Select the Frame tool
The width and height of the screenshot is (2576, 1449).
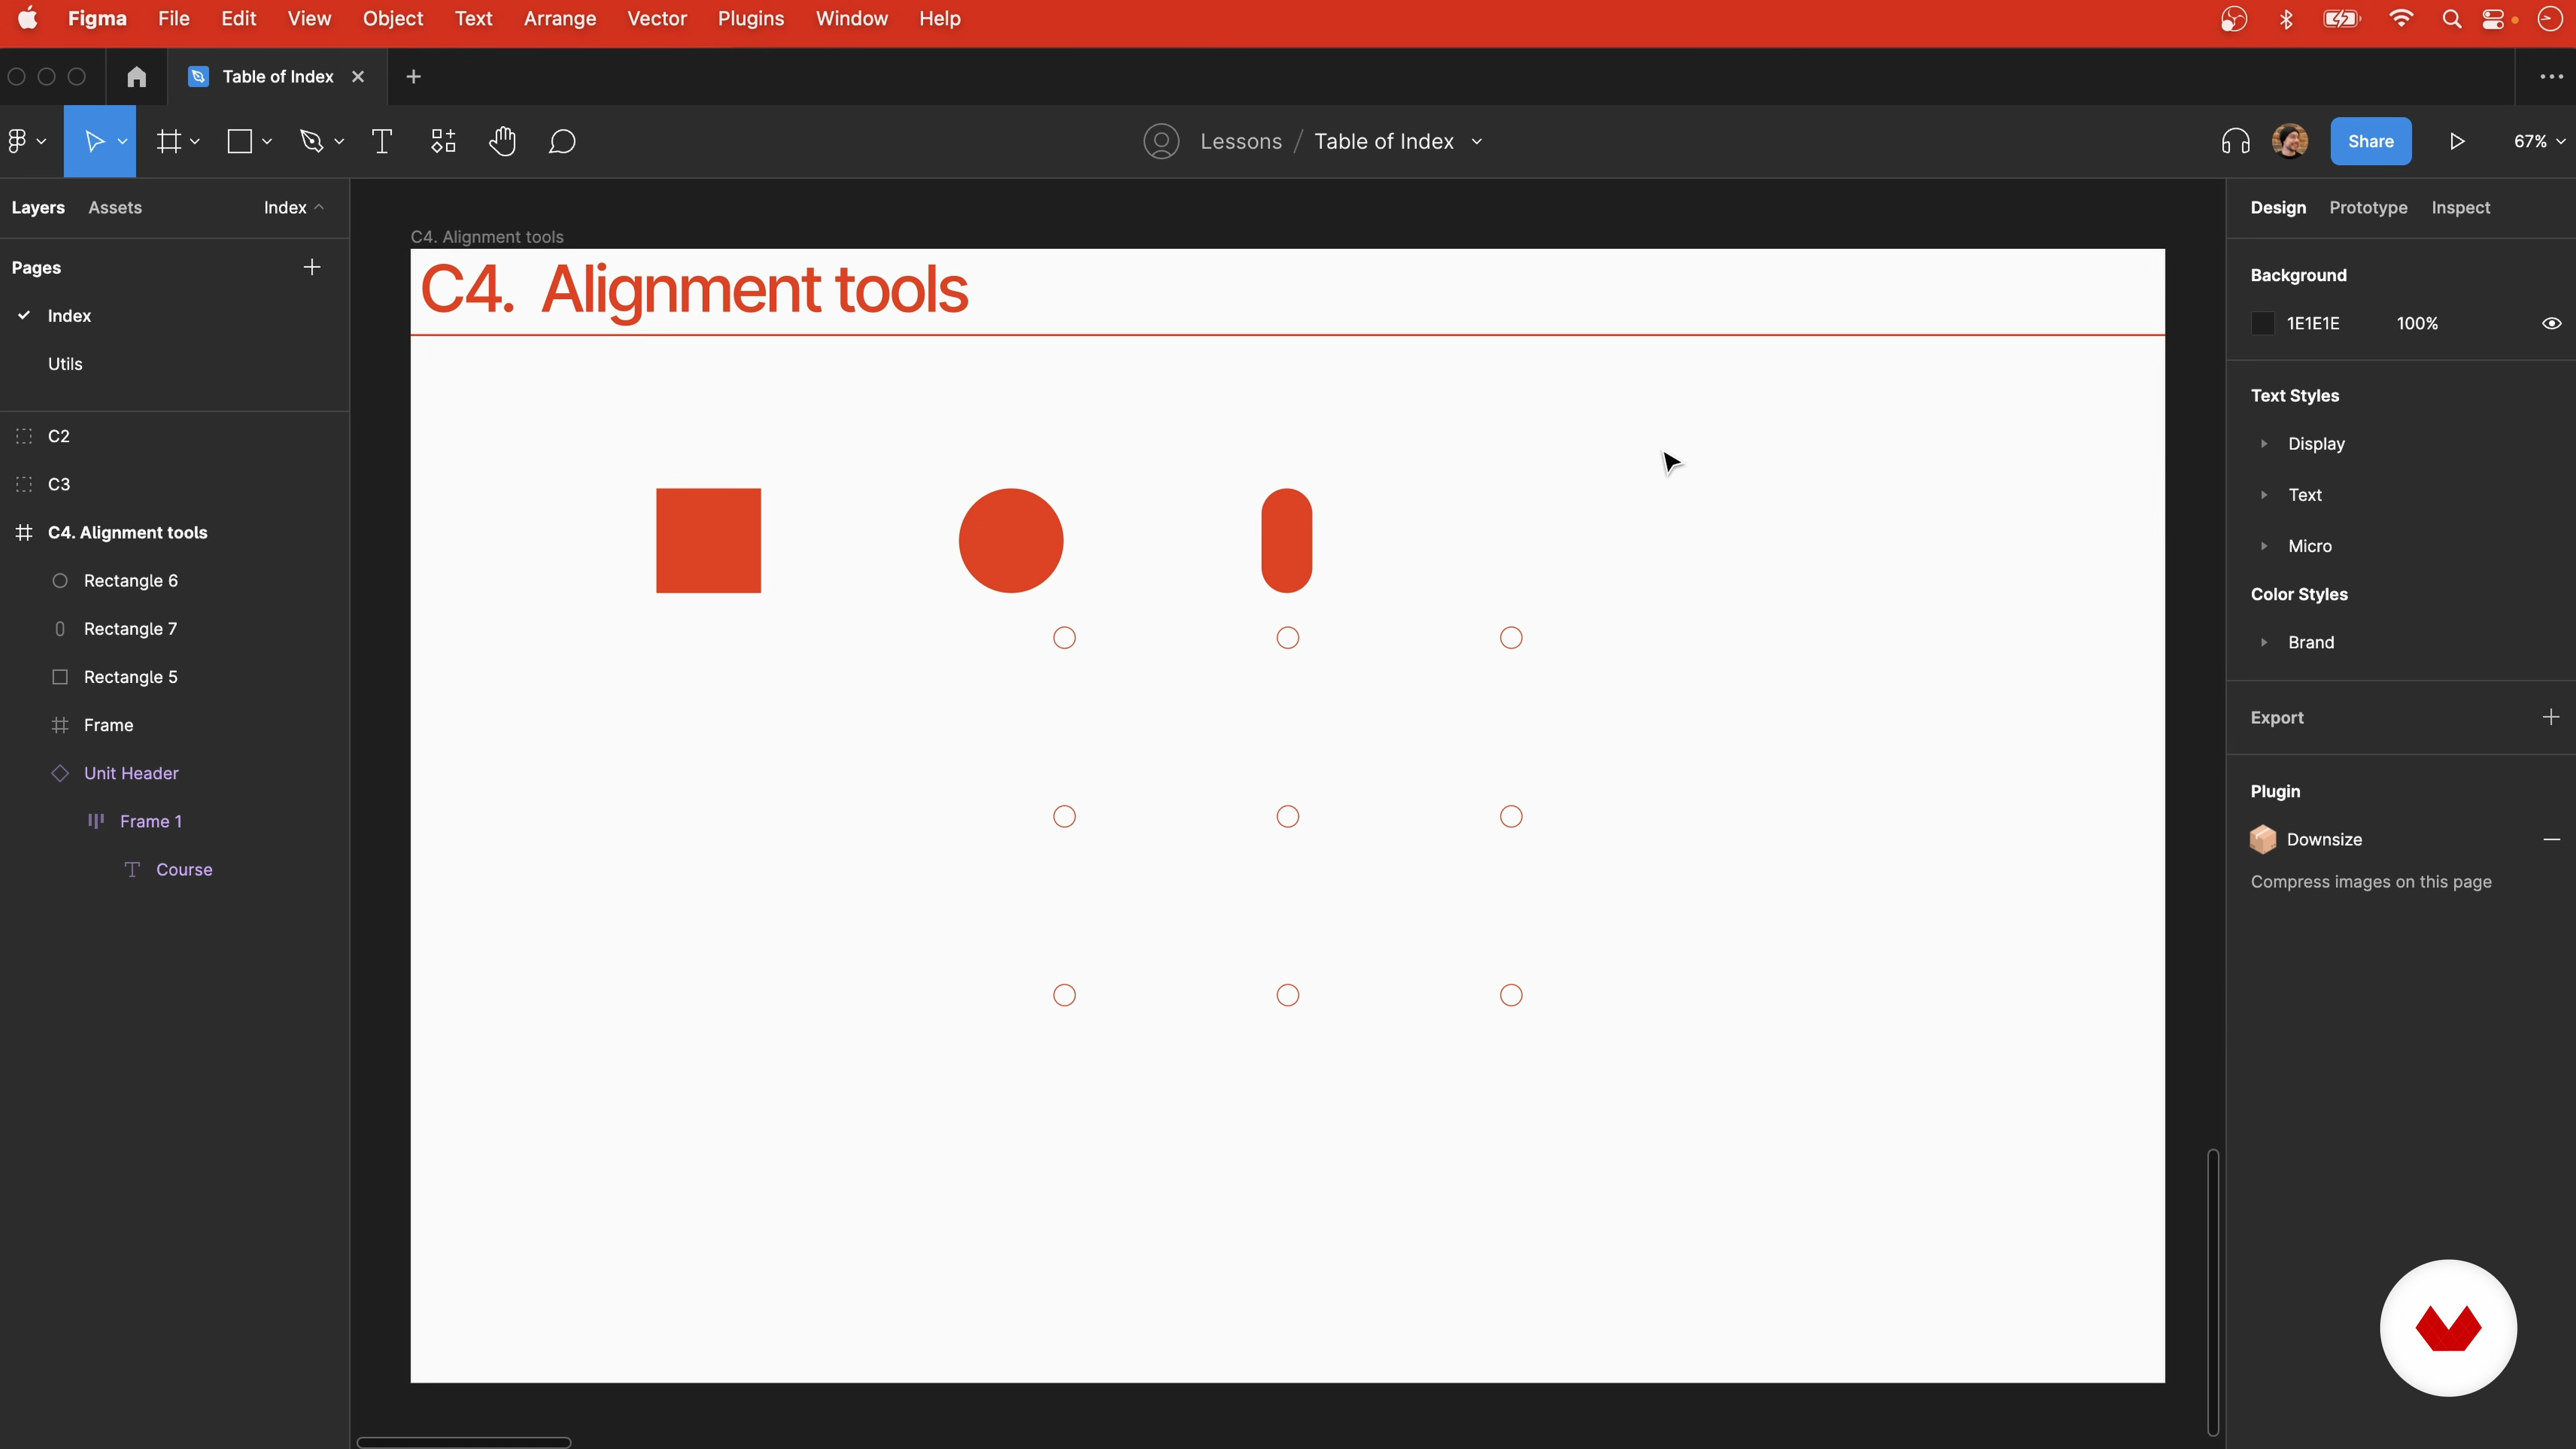pyautogui.click(x=169, y=141)
